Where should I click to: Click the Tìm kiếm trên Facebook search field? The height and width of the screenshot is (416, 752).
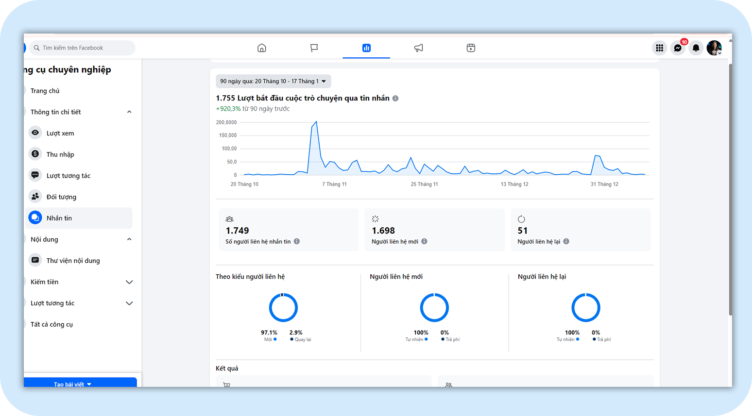point(83,48)
